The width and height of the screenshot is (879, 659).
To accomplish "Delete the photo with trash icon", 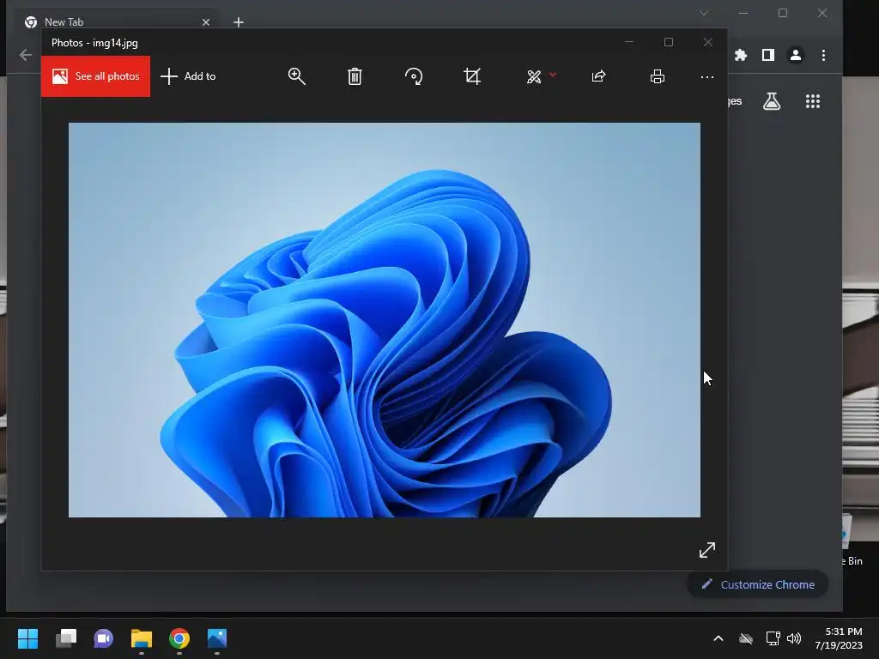I will click(x=355, y=76).
